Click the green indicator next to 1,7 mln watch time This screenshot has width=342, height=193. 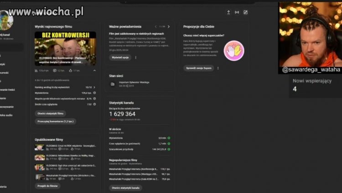[x=169, y=144]
